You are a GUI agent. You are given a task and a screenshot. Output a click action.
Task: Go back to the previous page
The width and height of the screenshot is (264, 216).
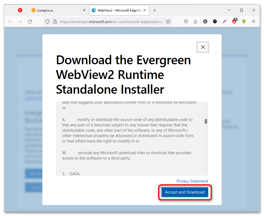pyautogui.click(x=10, y=21)
